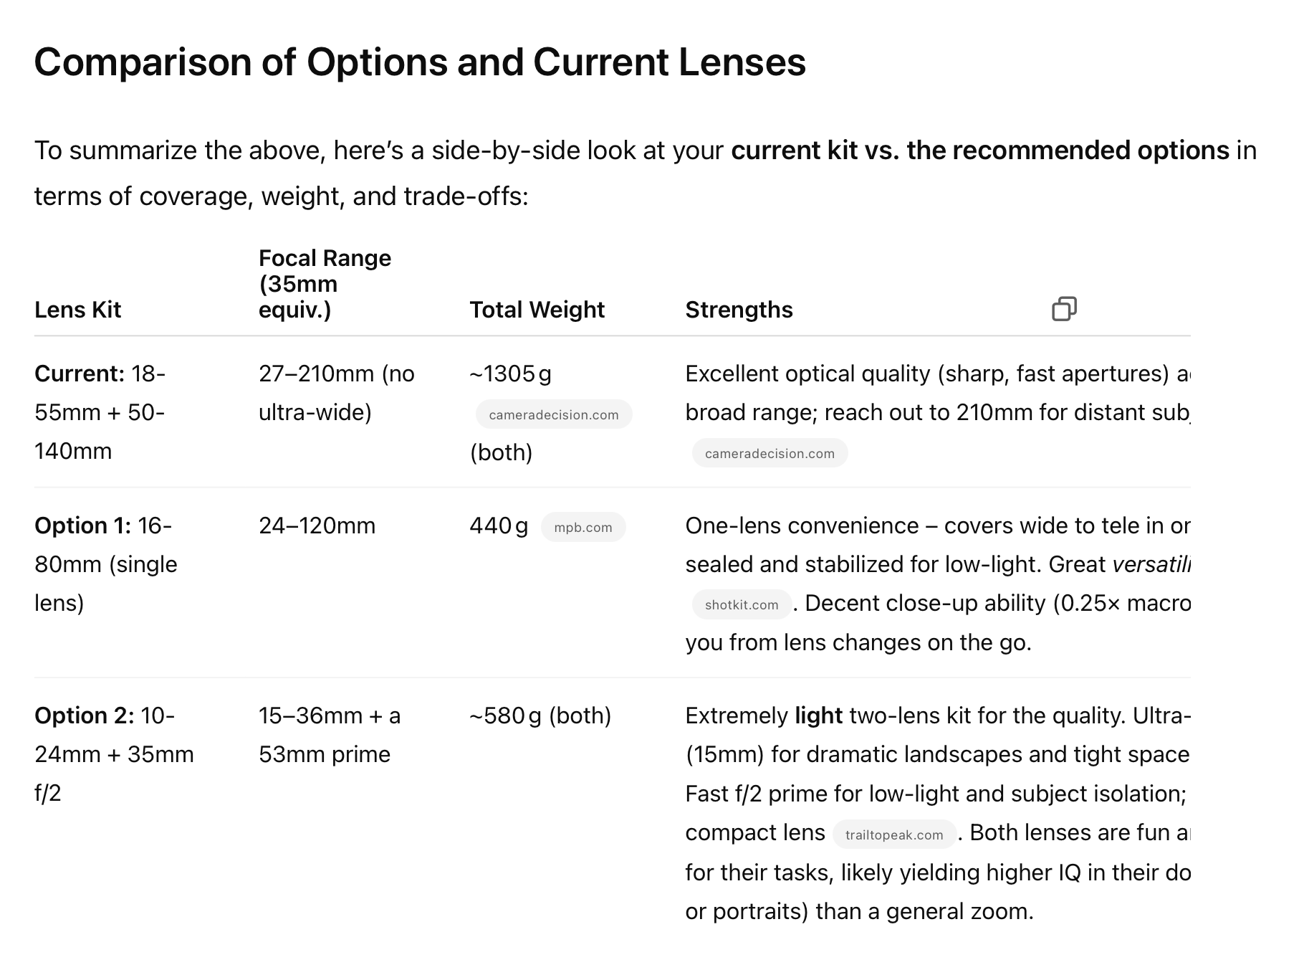Click the "~580 g (both)" weight value
Viewport: 1304px width, 975px height.
pos(540,715)
